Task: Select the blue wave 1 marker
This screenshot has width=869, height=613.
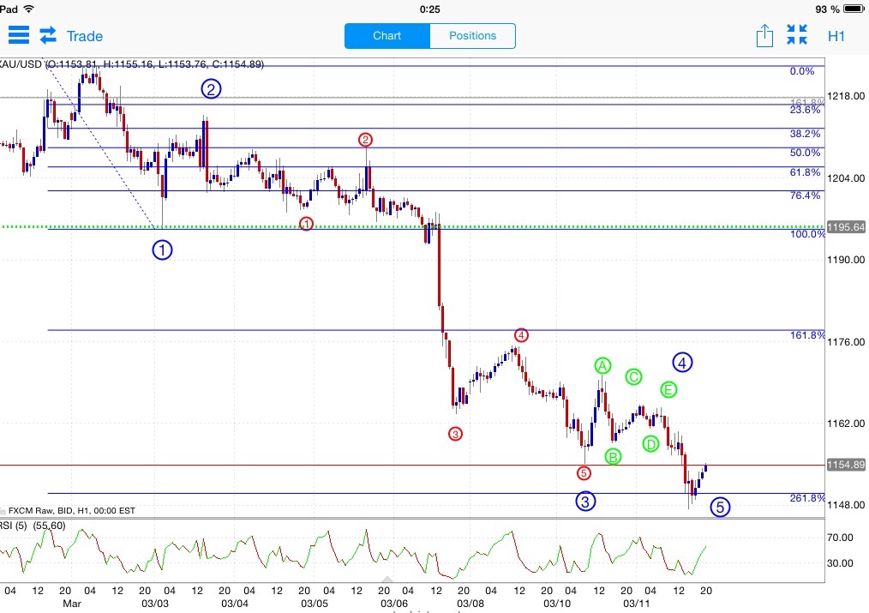Action: [x=162, y=250]
